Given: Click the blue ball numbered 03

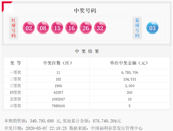Looking at the screenshot, I should [x=152, y=28].
